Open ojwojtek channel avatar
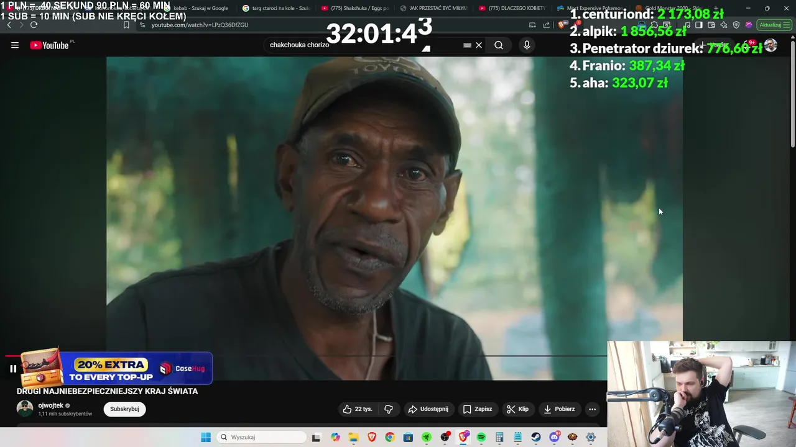The image size is (796, 447). (25, 409)
